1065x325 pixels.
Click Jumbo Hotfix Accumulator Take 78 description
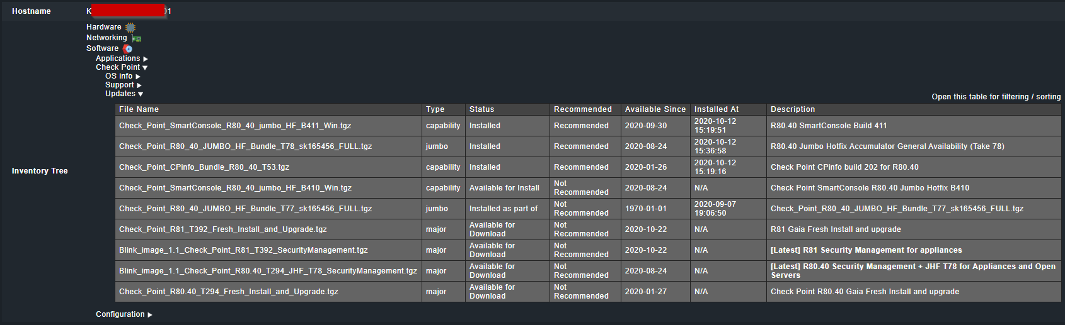coord(887,146)
